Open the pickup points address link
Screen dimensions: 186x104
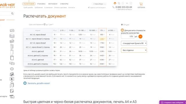98,8
